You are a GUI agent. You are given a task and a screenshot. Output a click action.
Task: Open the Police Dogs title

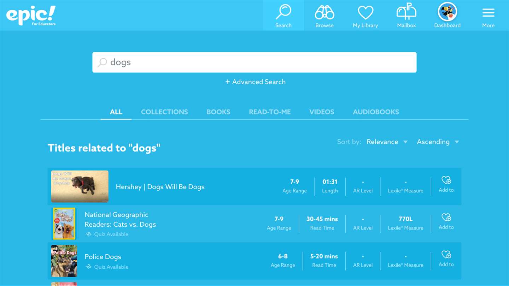point(103,257)
